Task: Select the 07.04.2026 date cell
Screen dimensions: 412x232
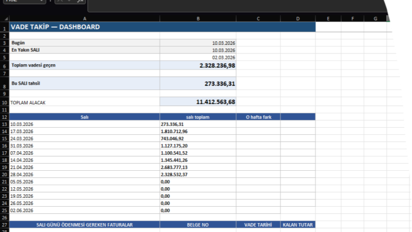Action: coord(85,153)
